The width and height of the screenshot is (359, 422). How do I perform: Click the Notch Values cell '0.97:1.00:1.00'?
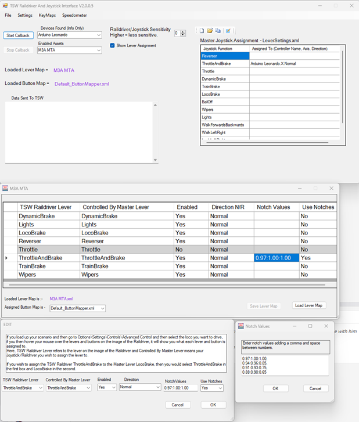click(x=277, y=258)
